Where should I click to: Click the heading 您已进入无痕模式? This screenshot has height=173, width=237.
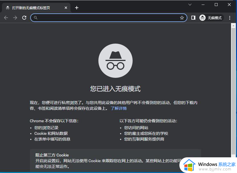[115, 89]
